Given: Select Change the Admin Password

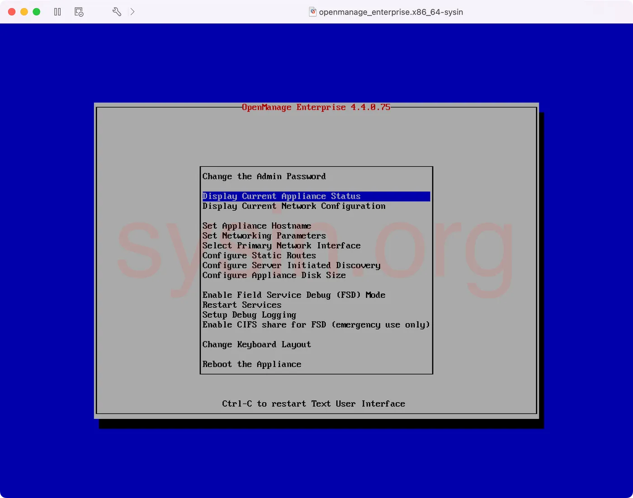Looking at the screenshot, I should [x=264, y=177].
